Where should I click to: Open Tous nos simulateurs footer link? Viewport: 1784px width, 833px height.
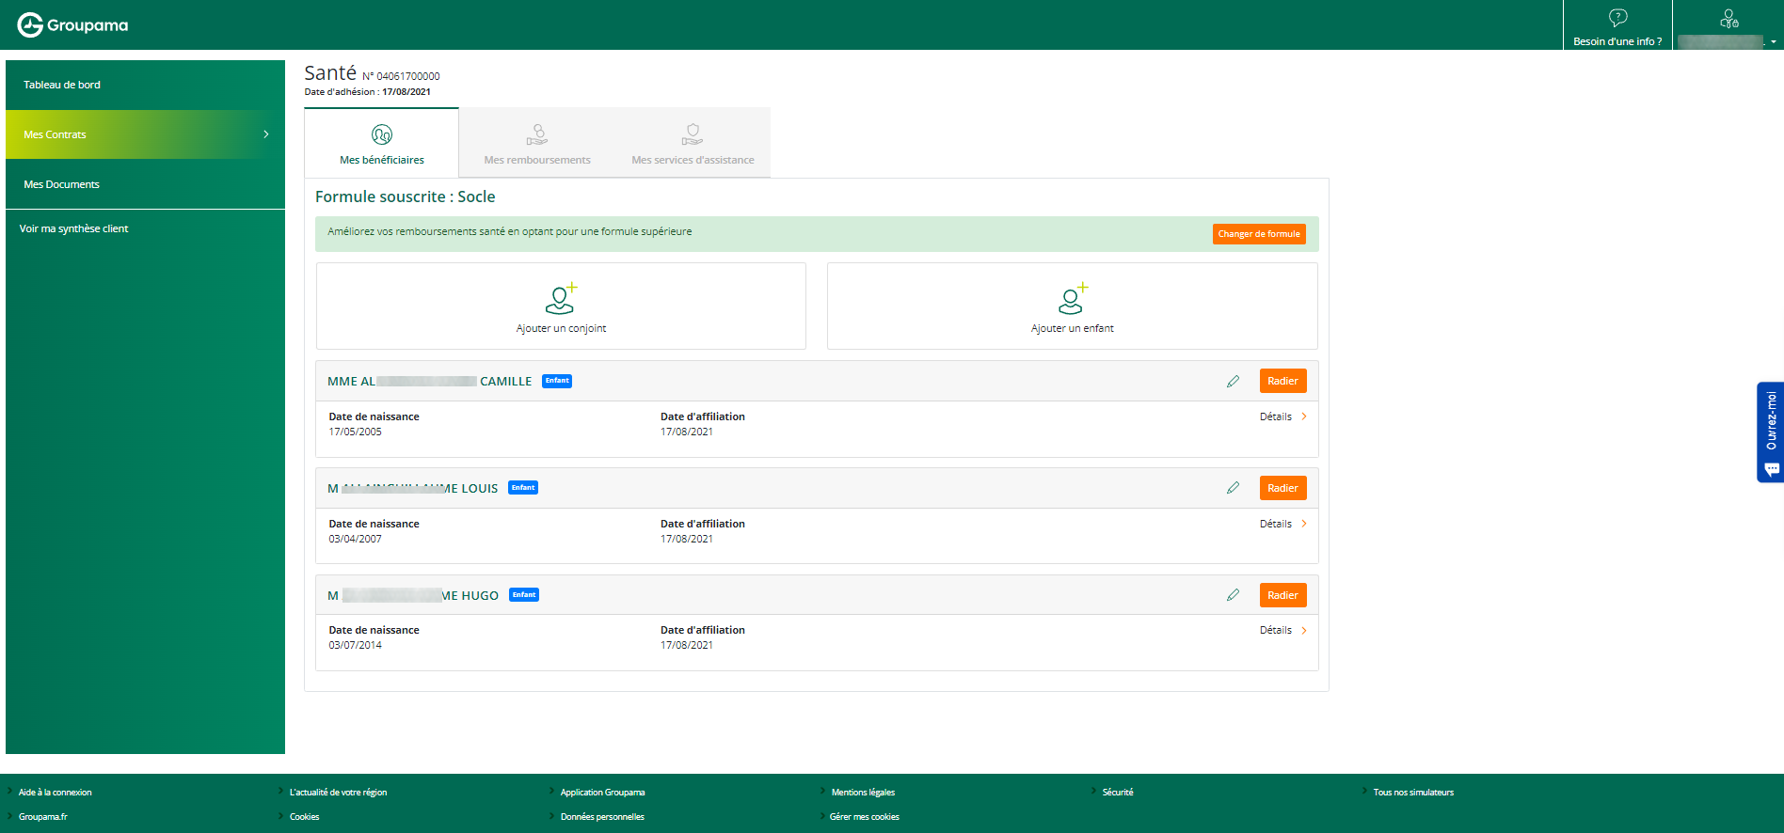[1413, 793]
